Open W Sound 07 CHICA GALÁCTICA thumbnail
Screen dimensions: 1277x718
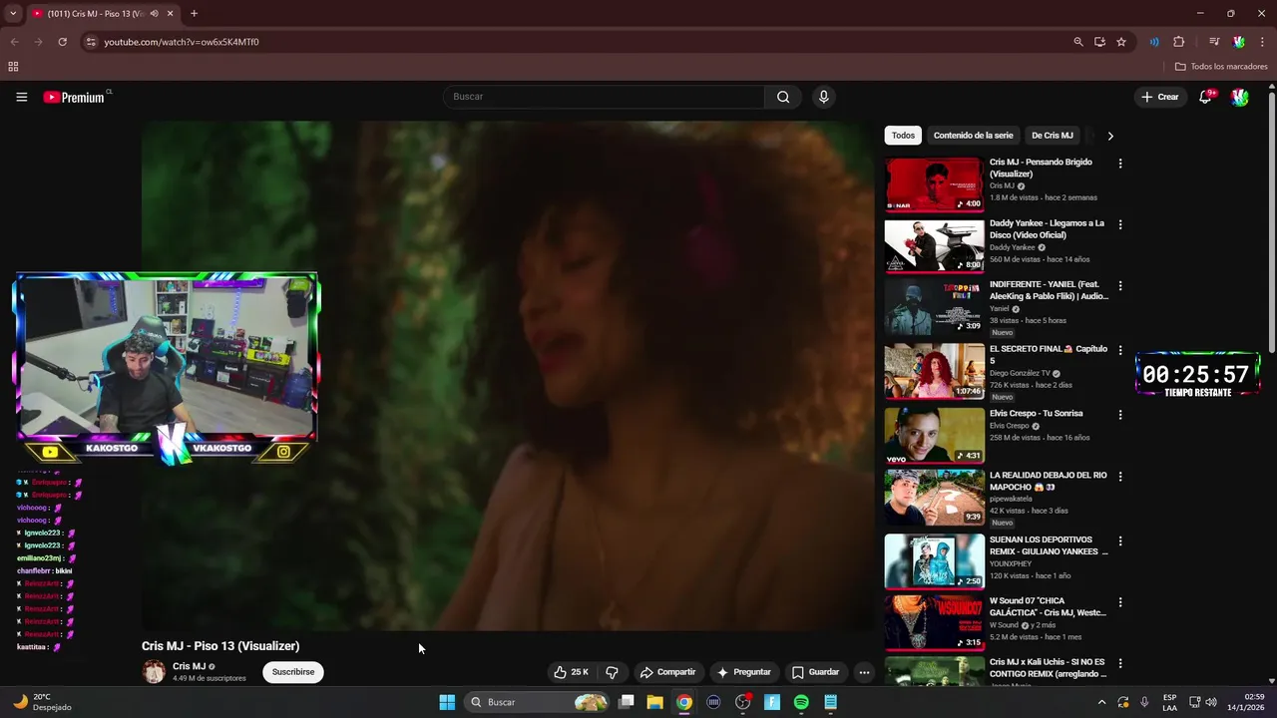(934, 623)
